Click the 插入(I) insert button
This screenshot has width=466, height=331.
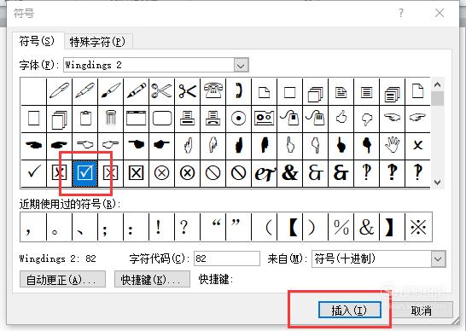[x=350, y=311]
